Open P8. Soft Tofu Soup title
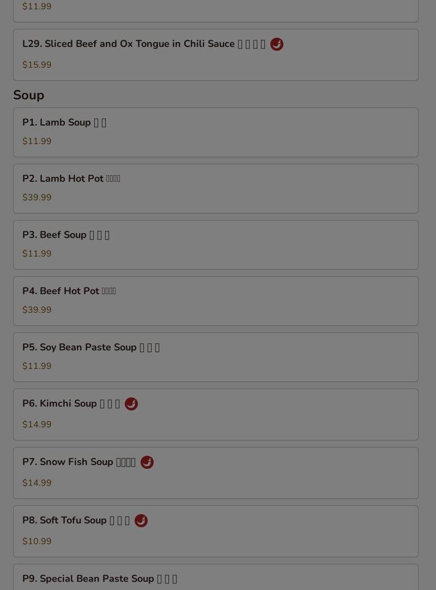Screen dimensions: 436x590 tap(64, 521)
